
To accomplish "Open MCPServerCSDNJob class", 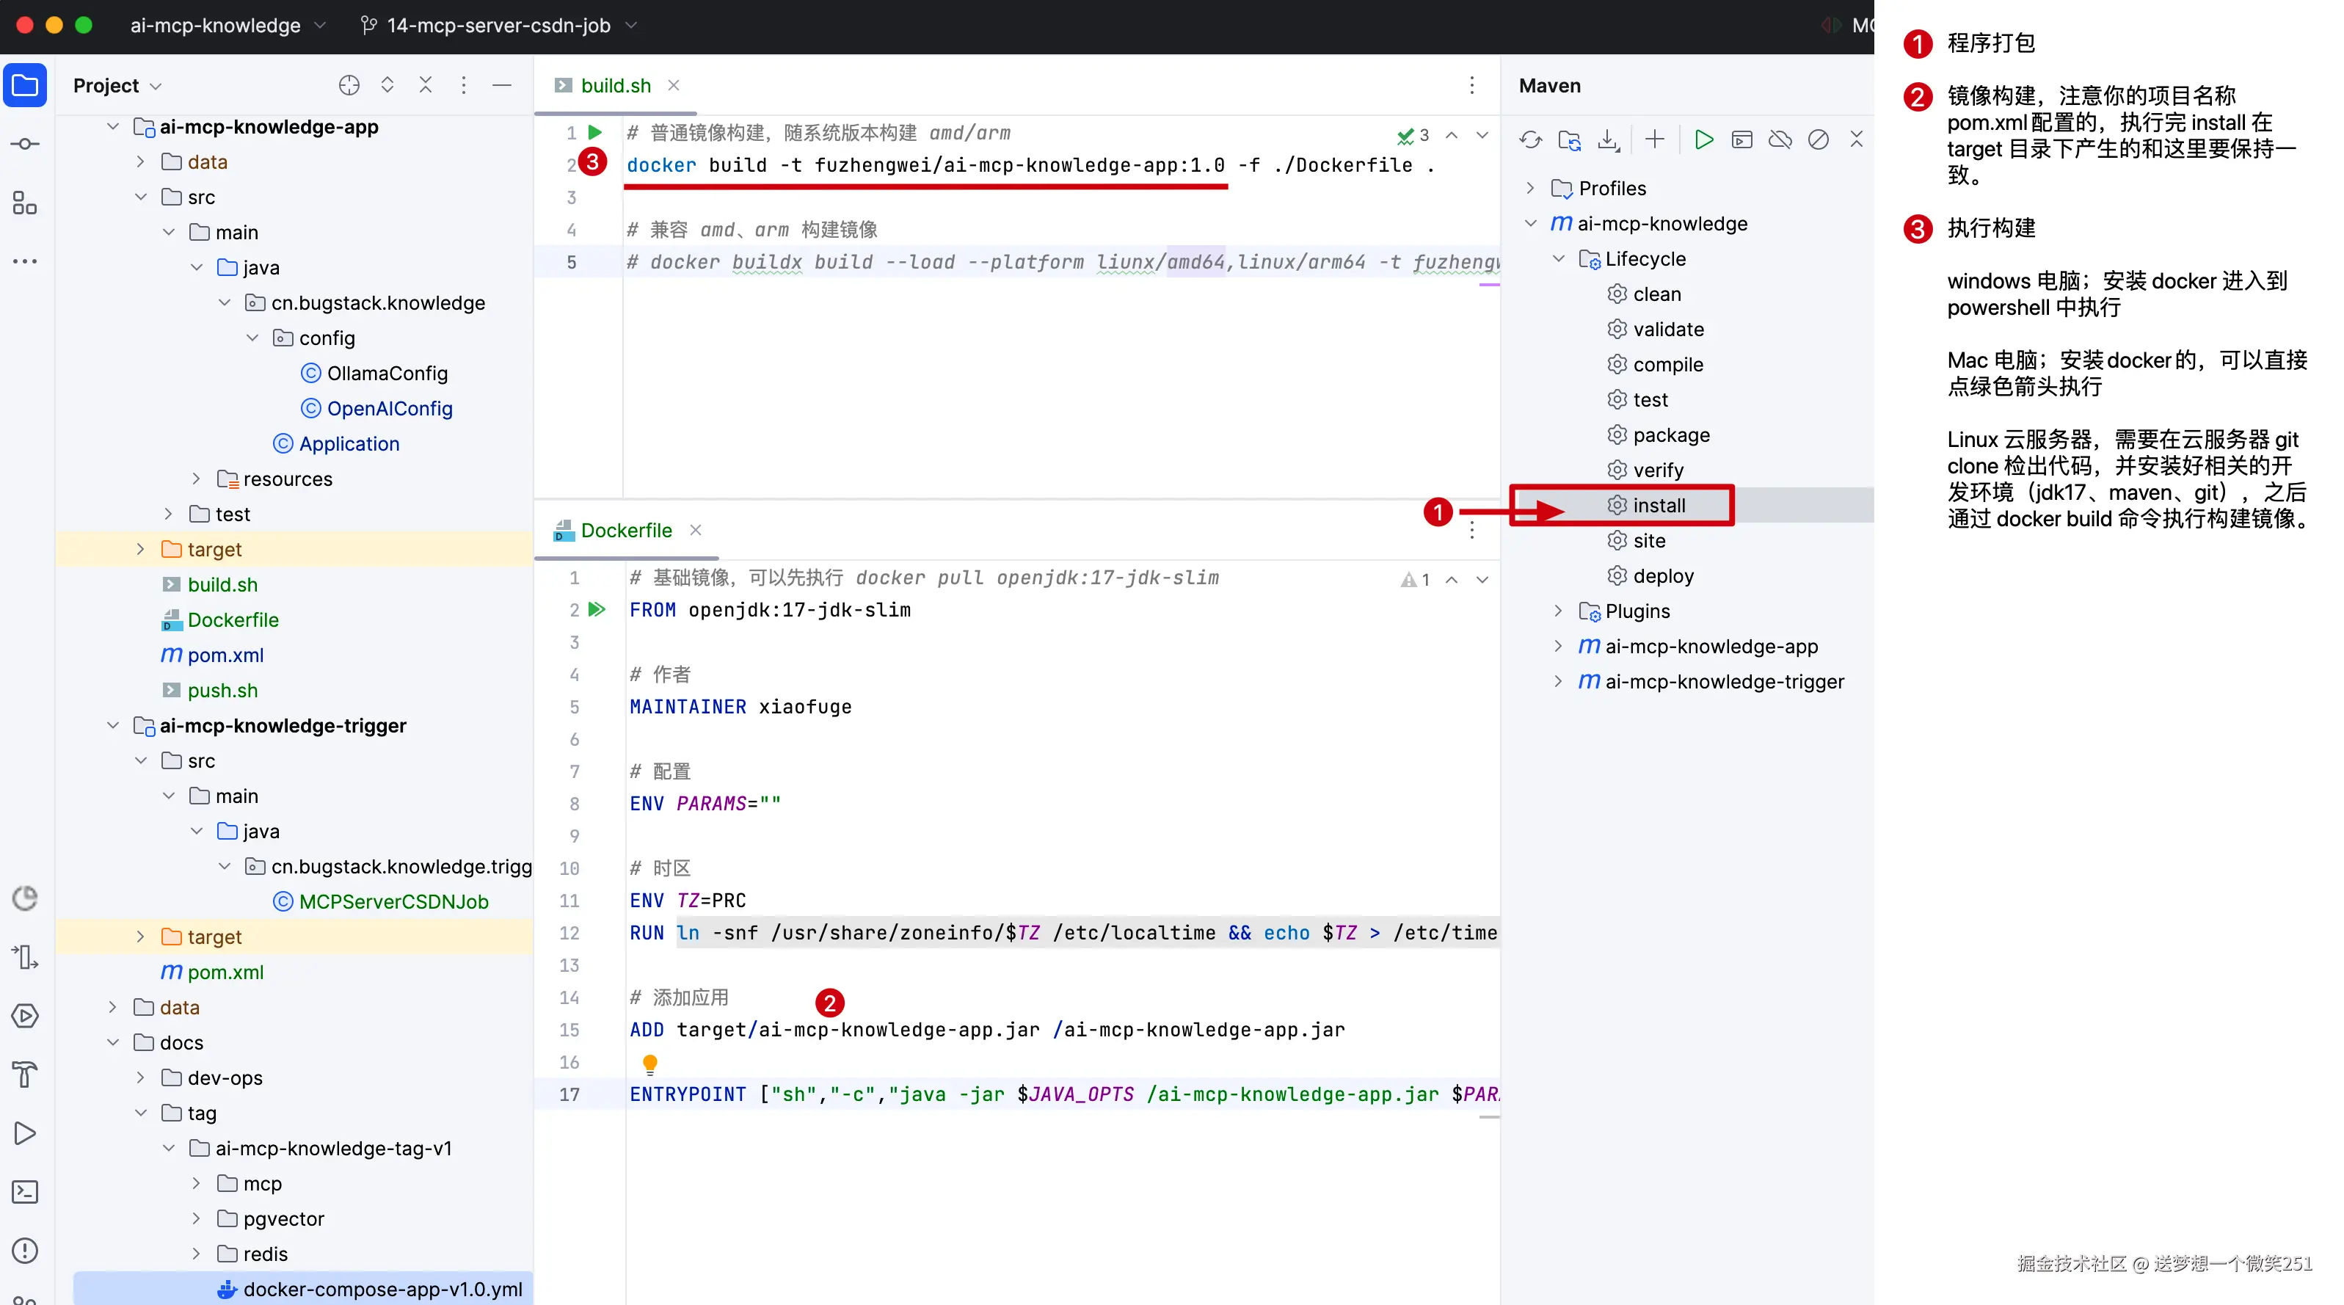I will (x=382, y=902).
